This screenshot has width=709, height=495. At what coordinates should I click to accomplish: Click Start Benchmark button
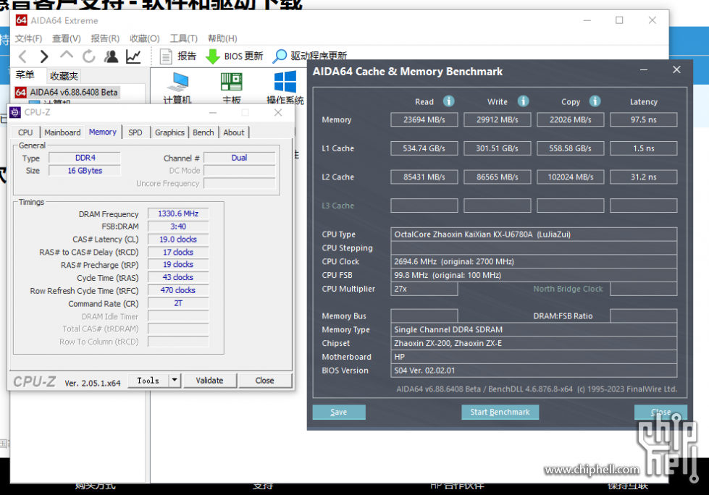point(500,412)
